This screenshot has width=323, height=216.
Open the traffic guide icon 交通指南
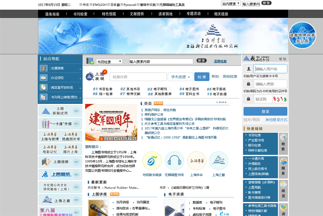(x=43, y=68)
